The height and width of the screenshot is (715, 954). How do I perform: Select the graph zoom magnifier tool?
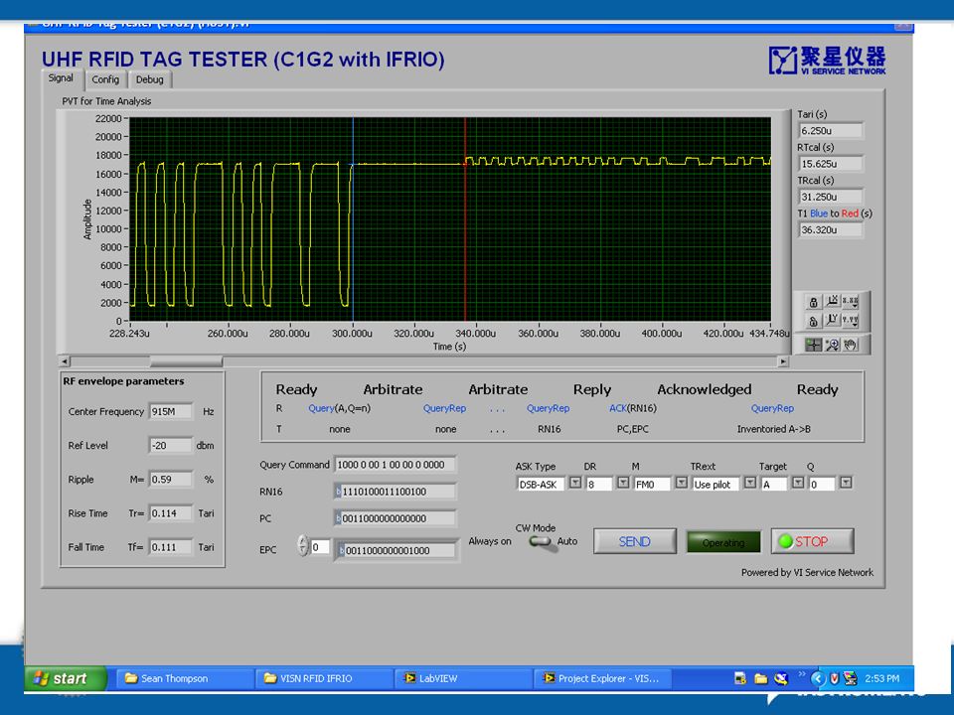[x=833, y=345]
